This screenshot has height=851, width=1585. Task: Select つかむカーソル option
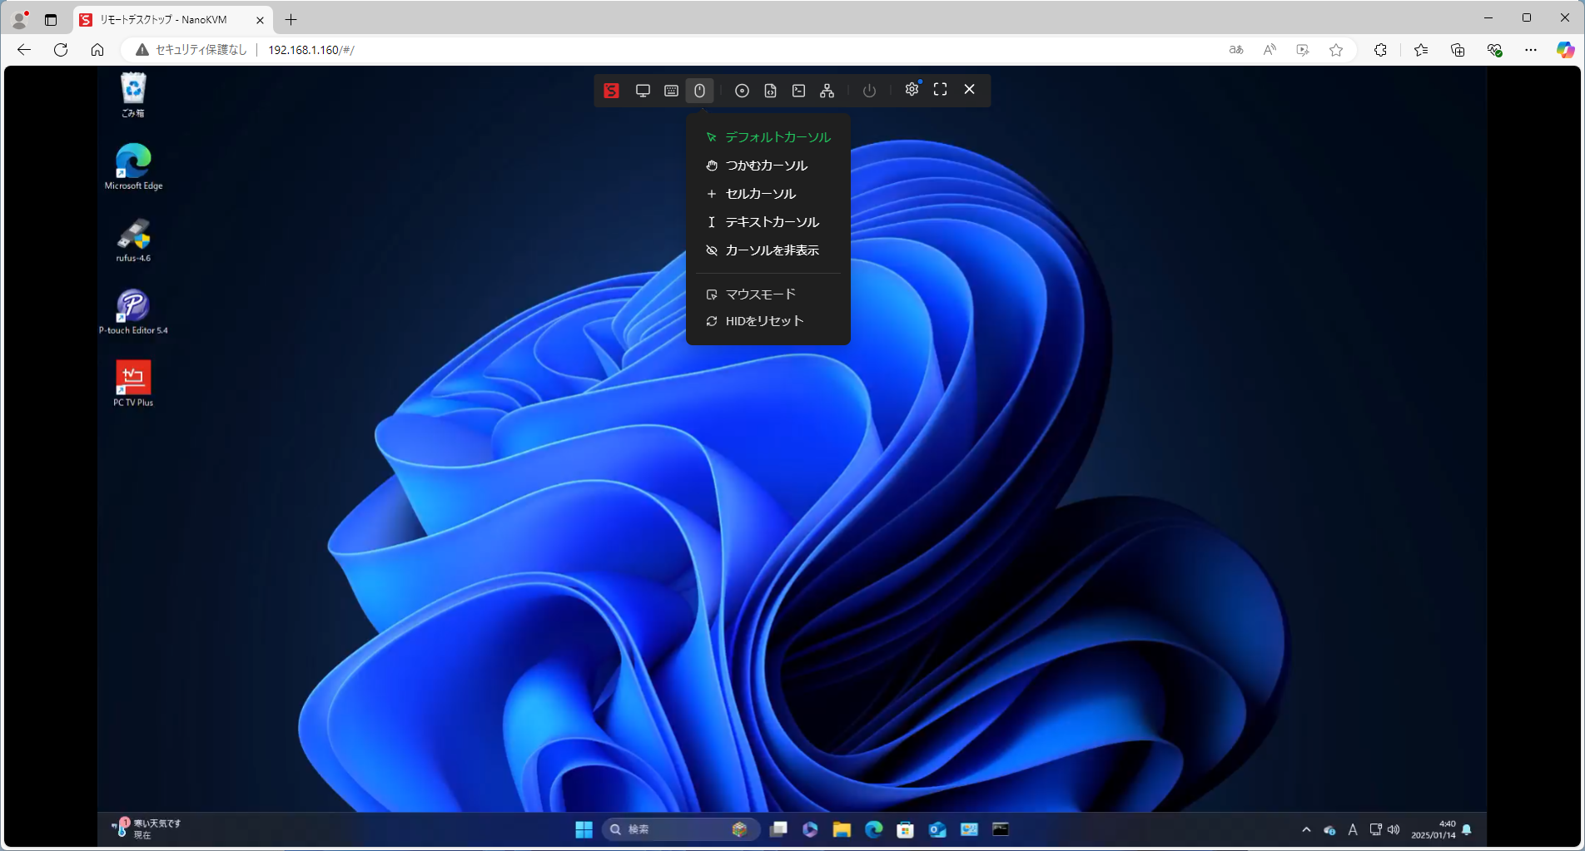pos(768,166)
